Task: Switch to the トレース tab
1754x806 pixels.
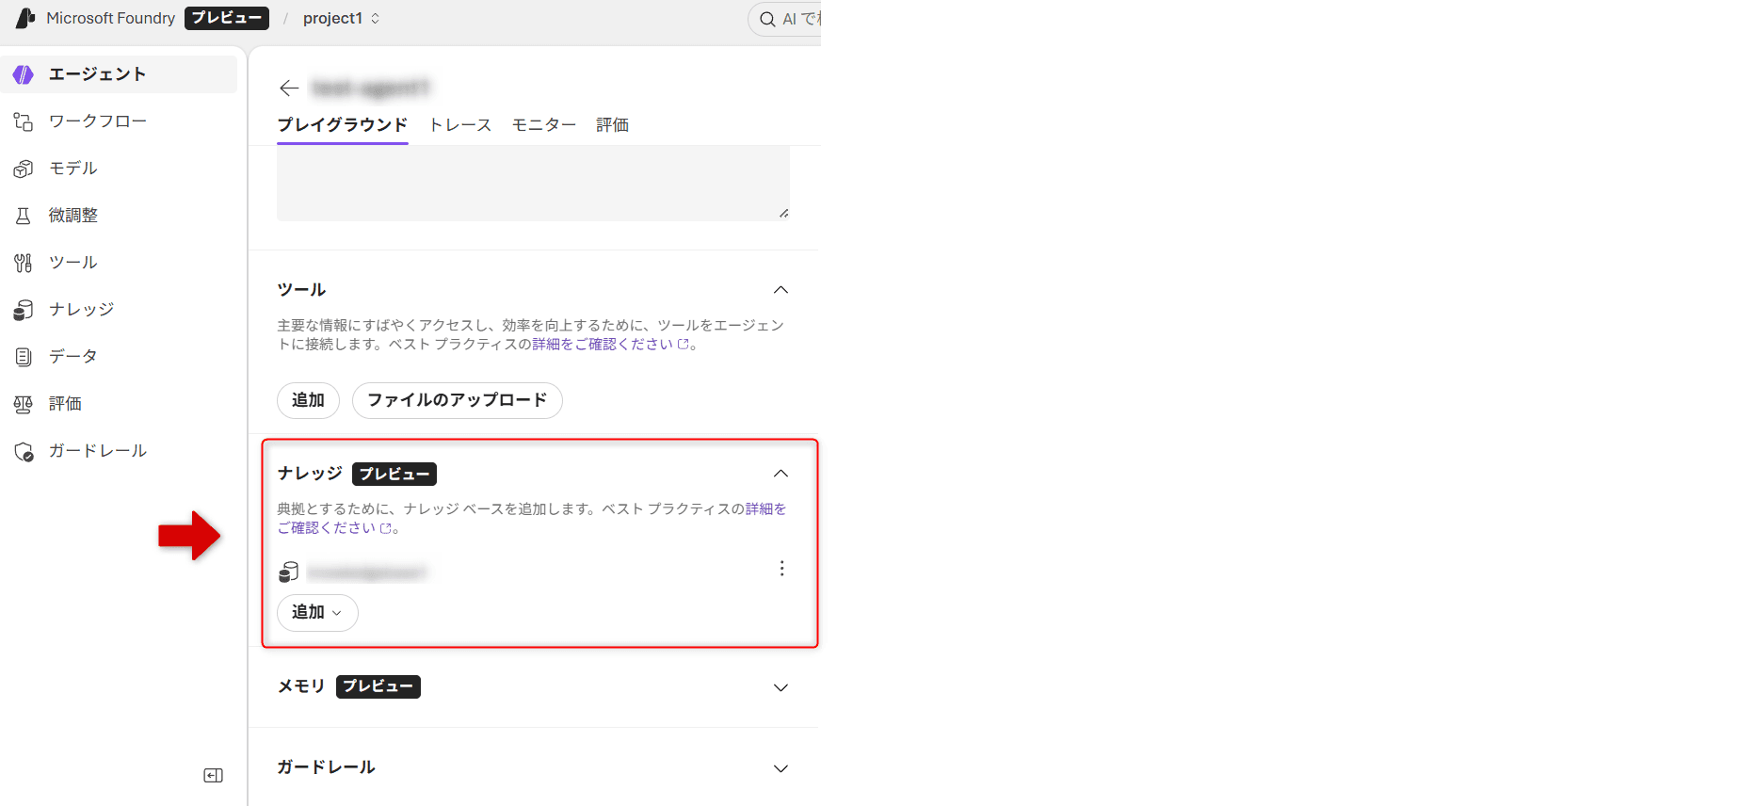Action: (x=460, y=125)
